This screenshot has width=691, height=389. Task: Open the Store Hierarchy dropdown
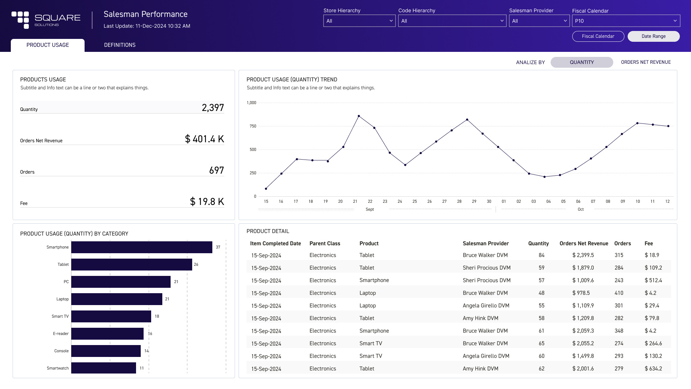tap(359, 21)
